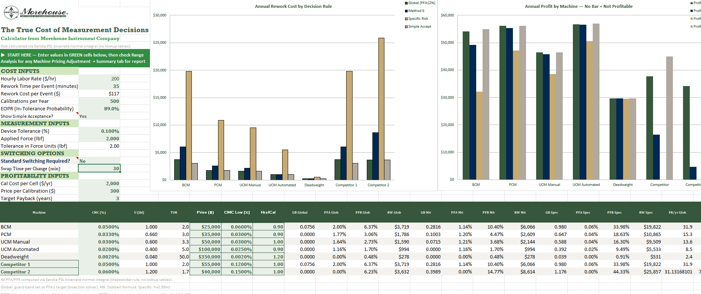The height and width of the screenshot is (294, 701).
Task: Open the Standard Switching Required No cell
Action: (x=99, y=161)
